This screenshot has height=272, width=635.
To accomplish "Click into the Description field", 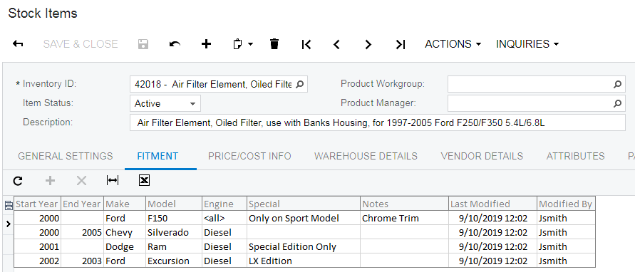I will point(378,122).
